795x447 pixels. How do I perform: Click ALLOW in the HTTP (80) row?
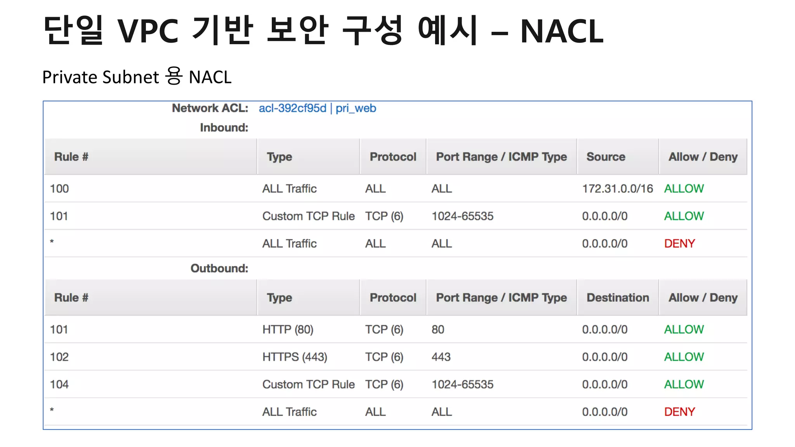coord(684,329)
